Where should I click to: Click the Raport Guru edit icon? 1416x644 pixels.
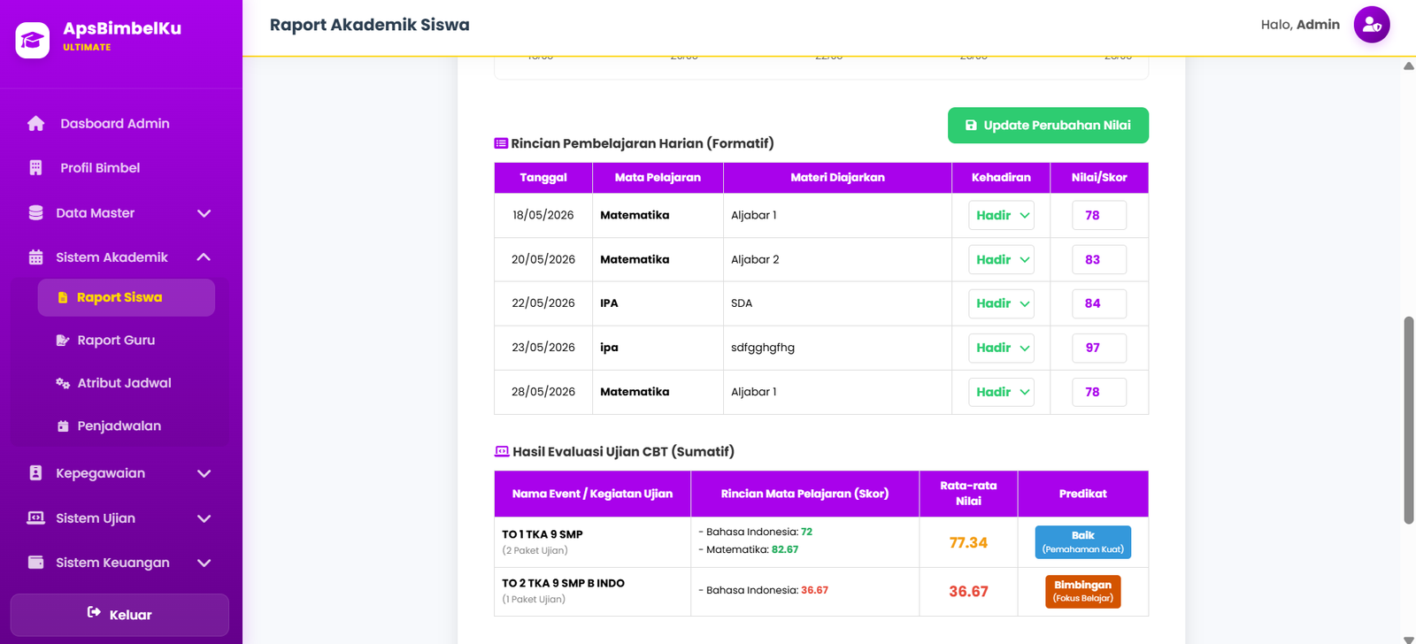pyautogui.click(x=62, y=341)
